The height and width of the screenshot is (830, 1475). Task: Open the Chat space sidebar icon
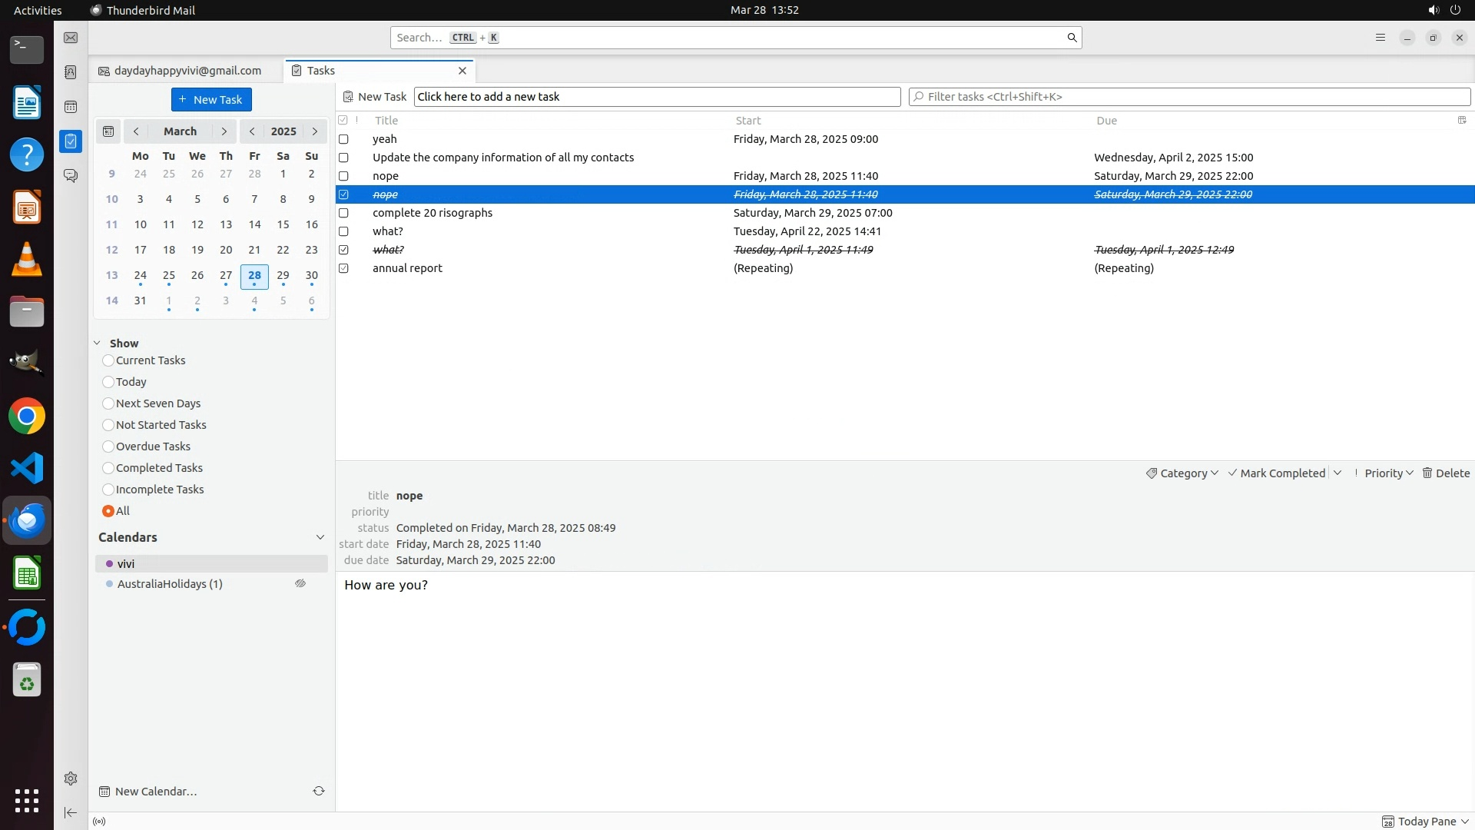point(71,176)
